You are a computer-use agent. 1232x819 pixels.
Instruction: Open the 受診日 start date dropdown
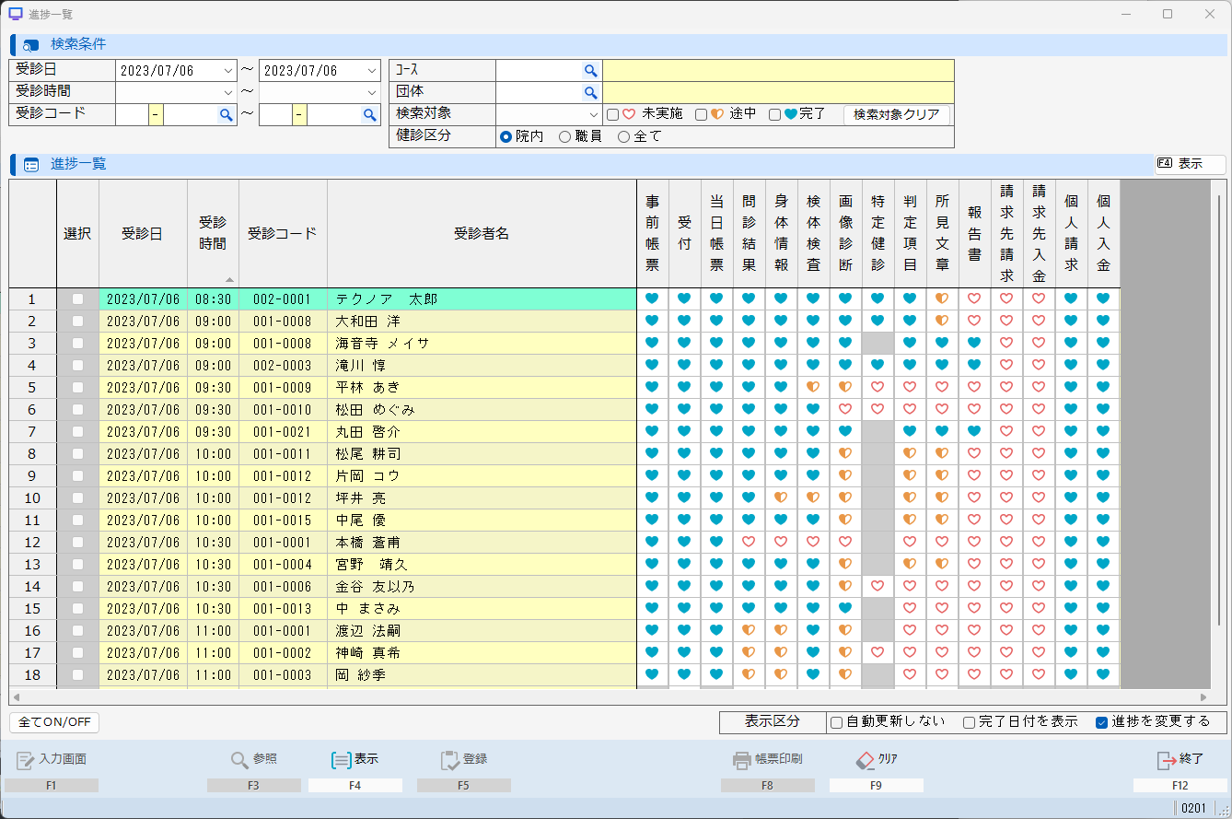tap(228, 71)
